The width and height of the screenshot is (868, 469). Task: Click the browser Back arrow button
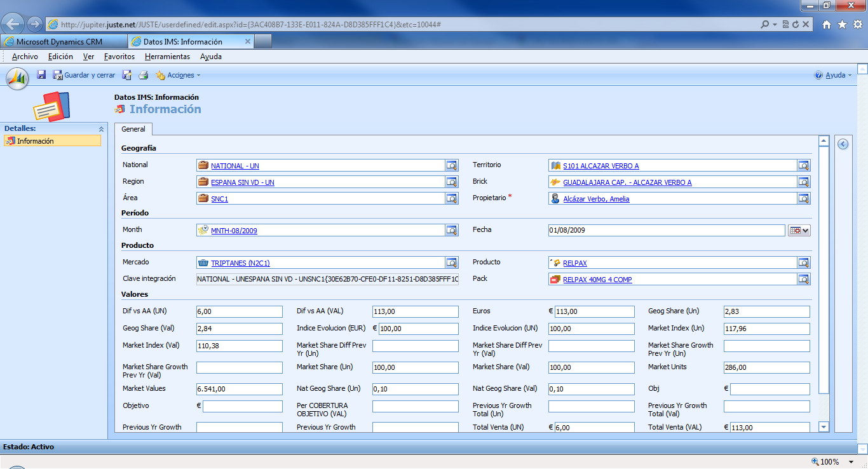[13, 24]
